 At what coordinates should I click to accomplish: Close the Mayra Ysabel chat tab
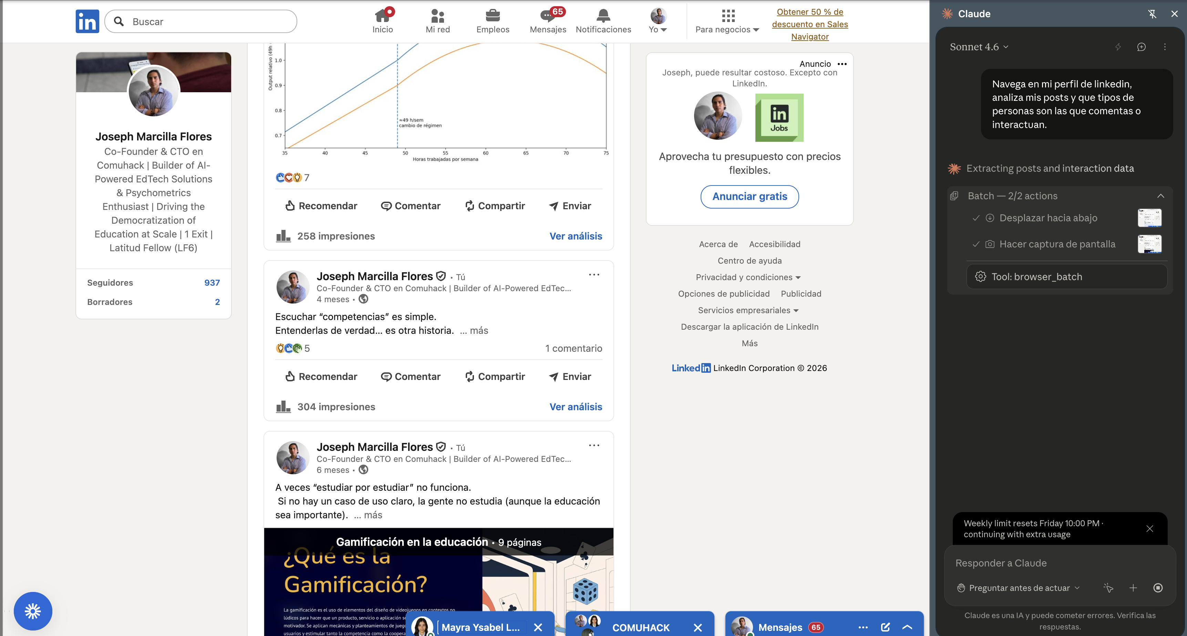(x=538, y=627)
